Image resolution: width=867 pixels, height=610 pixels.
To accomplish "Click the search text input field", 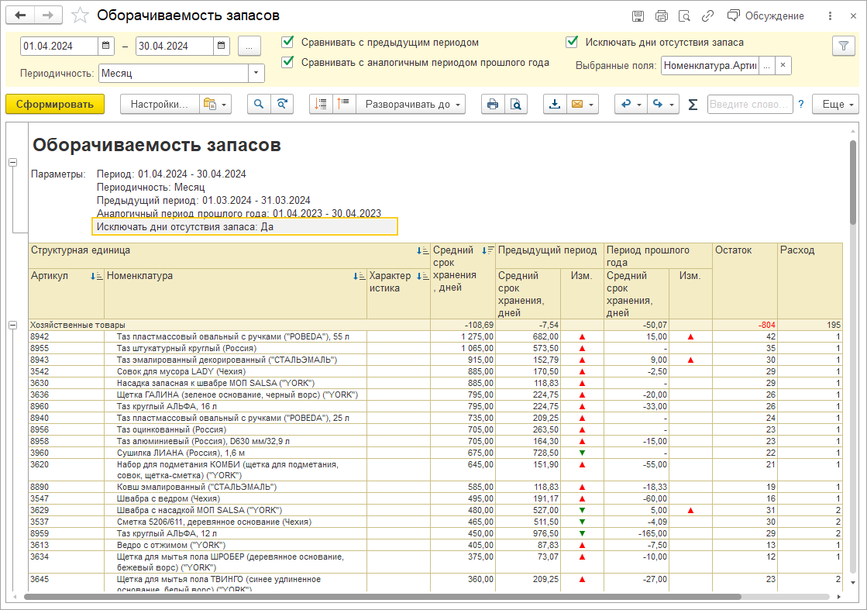I will coord(749,104).
